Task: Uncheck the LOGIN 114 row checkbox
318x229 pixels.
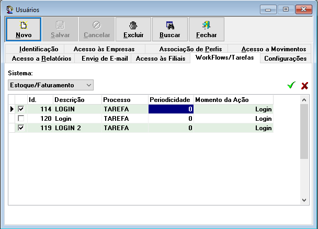Action: pos(21,109)
